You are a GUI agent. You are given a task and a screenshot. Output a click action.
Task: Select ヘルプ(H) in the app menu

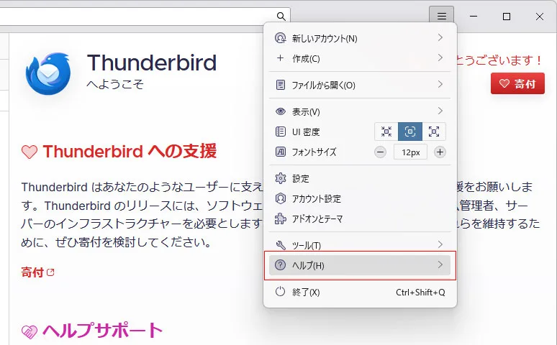pos(360,265)
